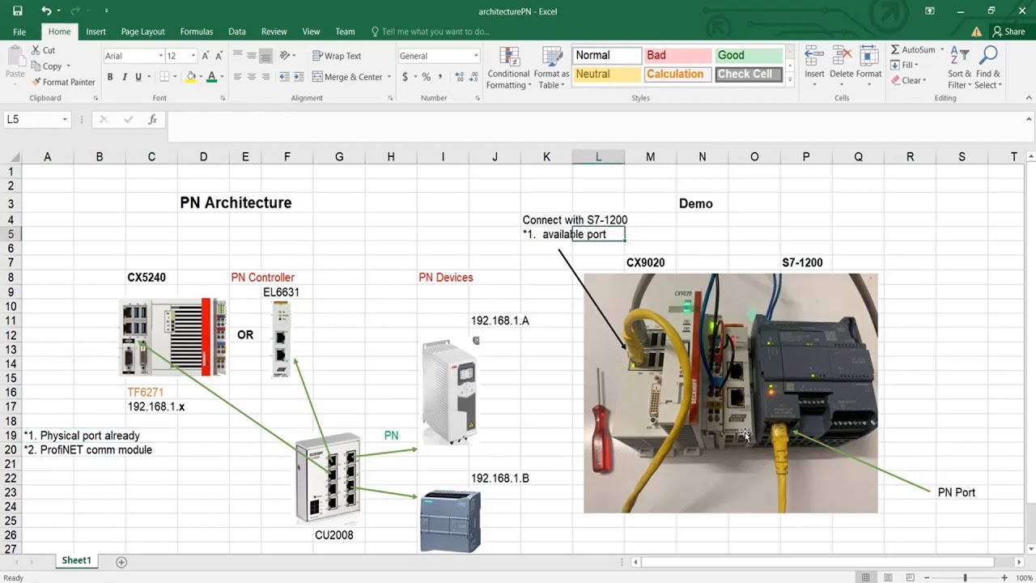Click the Orientation angled text icon
The image size is (1036, 583).
point(285,56)
